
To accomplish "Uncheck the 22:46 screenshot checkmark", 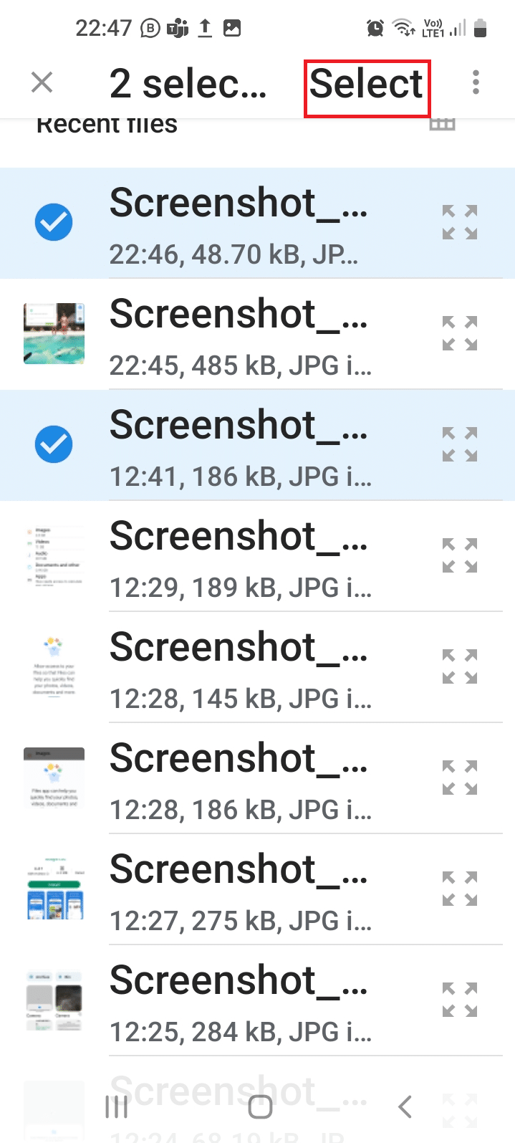I will point(54,222).
